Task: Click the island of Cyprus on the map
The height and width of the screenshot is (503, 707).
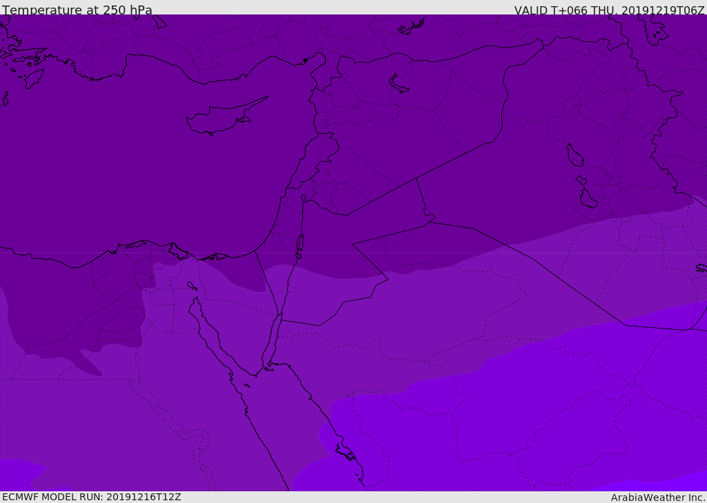Action: (221, 118)
